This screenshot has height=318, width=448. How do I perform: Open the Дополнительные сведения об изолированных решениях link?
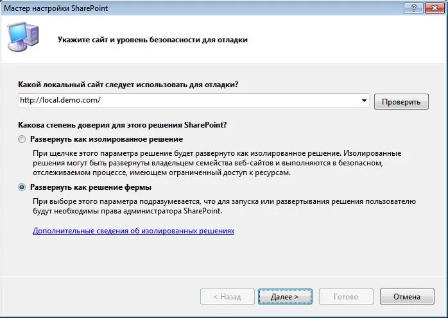coord(134,231)
